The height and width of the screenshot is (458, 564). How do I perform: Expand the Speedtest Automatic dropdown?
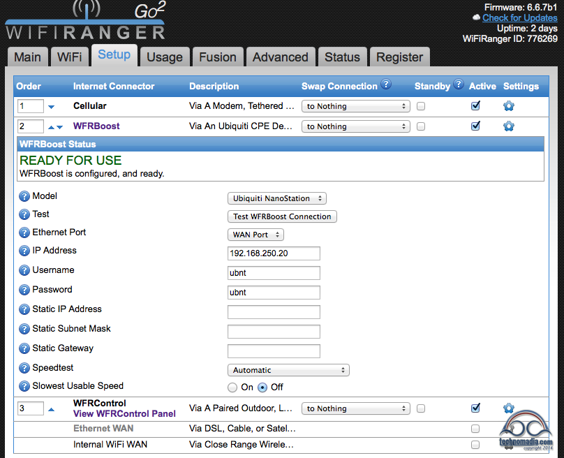click(x=288, y=371)
